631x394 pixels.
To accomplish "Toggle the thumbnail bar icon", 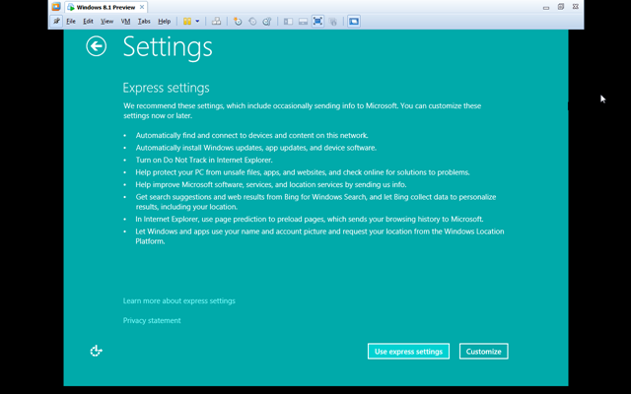I will (x=303, y=22).
